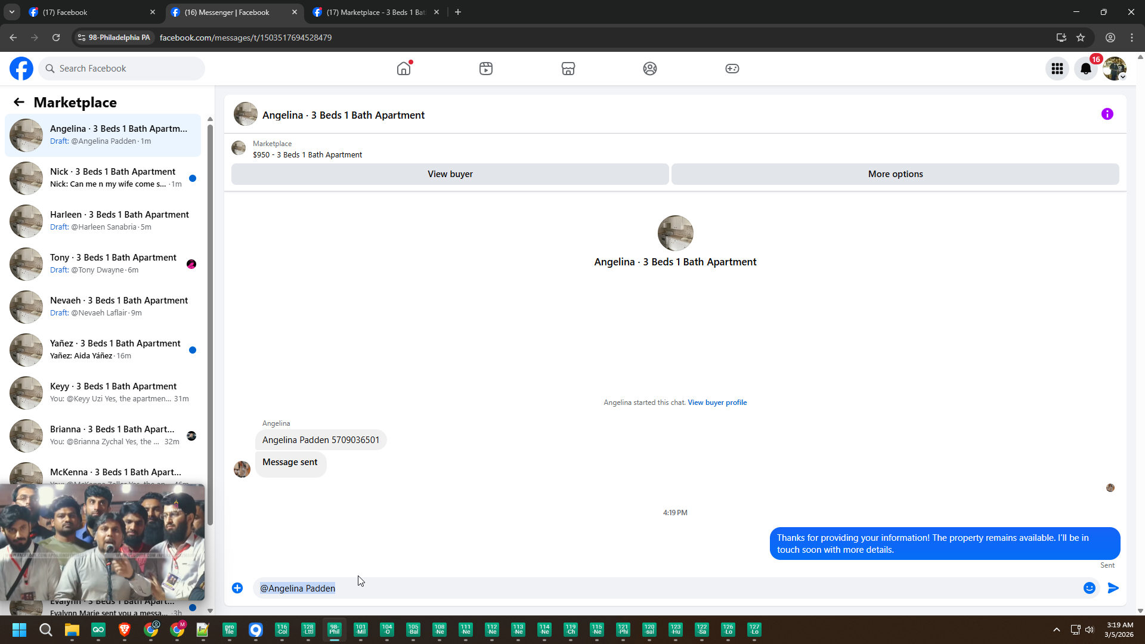Image resolution: width=1145 pixels, height=644 pixels.
Task: Click the blue 'Thanks for providing your information' message
Action: click(x=945, y=544)
